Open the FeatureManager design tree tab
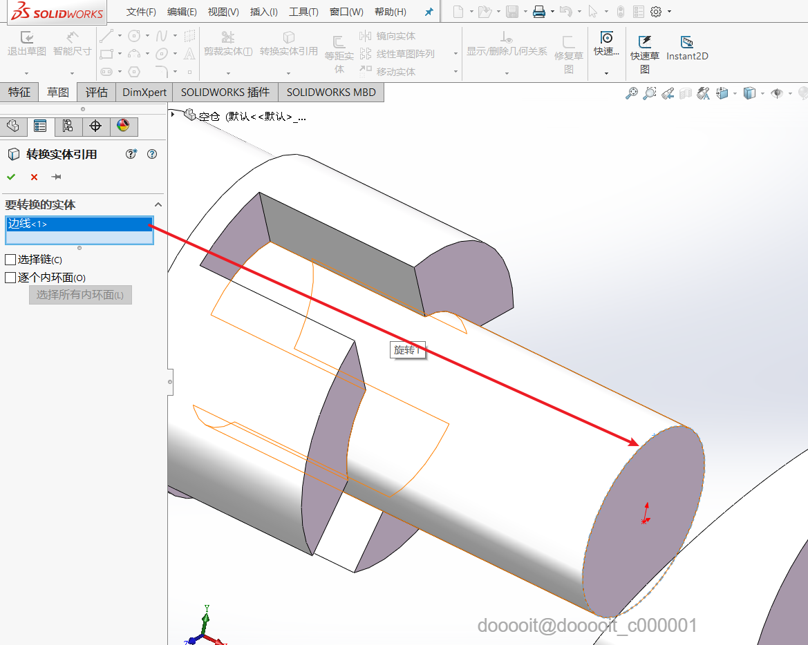 click(x=12, y=126)
